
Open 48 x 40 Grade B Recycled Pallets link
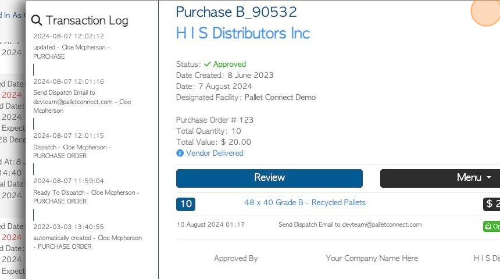305,202
